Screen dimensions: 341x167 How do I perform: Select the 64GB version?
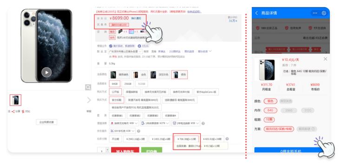coord(114,84)
